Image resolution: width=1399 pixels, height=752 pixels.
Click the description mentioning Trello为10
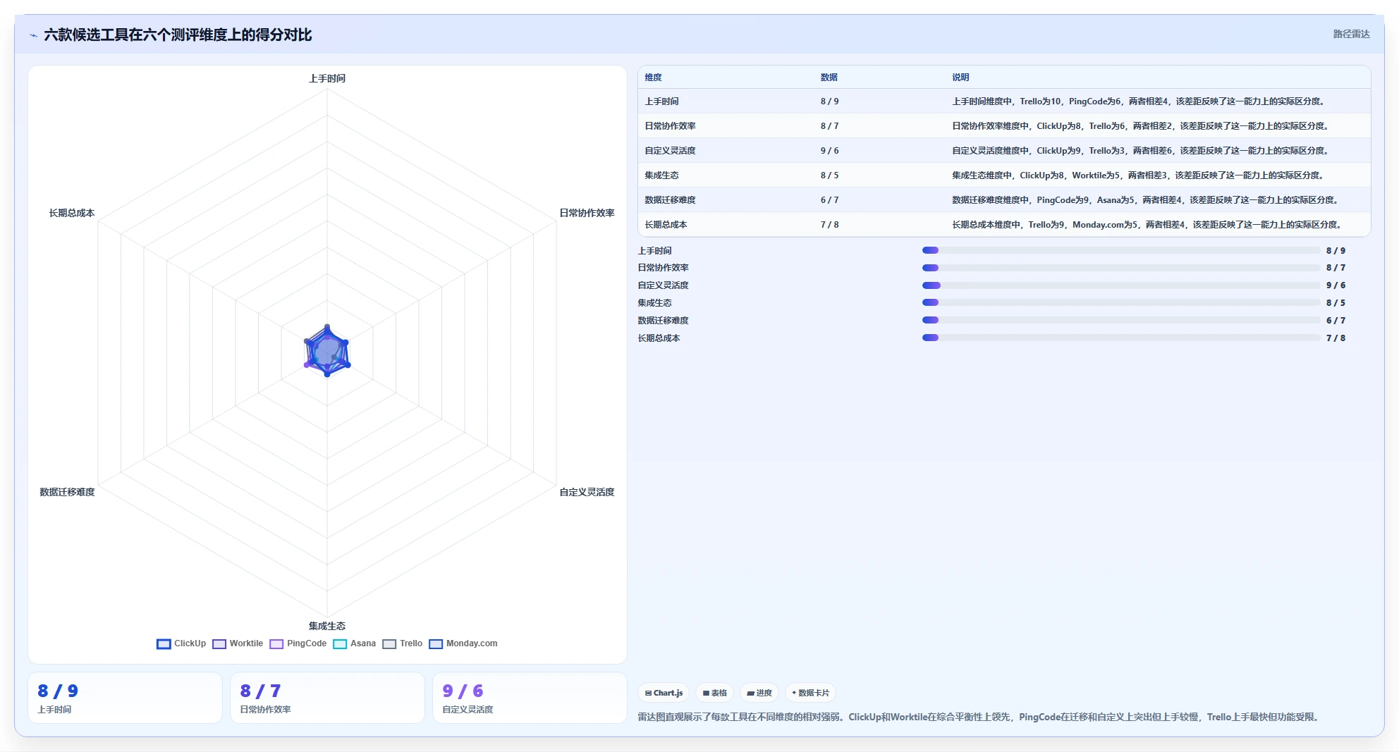[x=1140, y=101]
